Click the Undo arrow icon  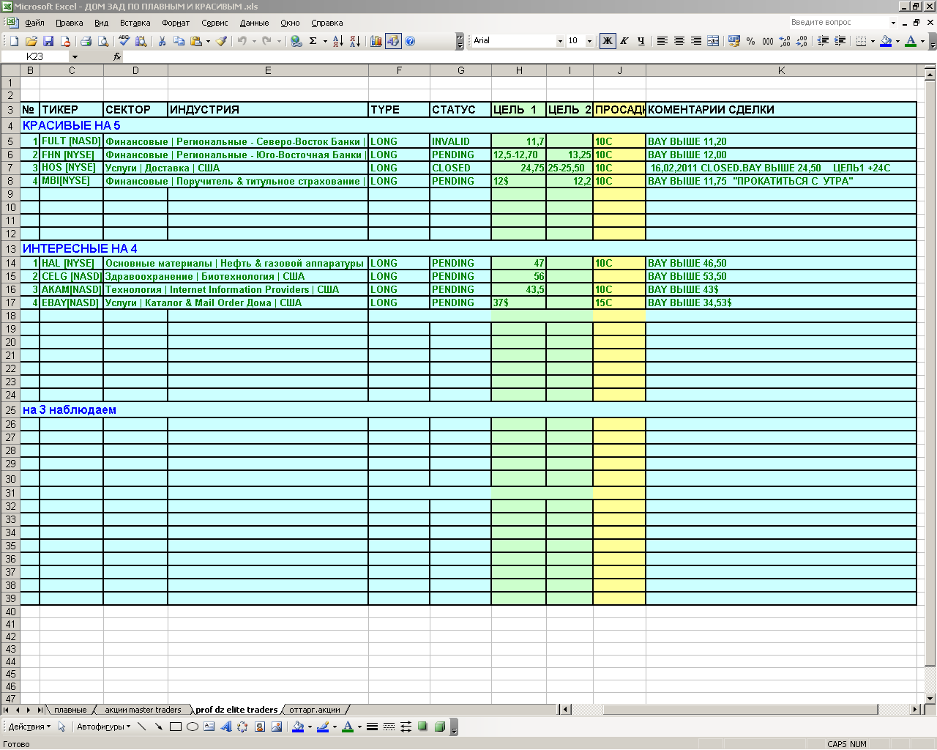242,41
